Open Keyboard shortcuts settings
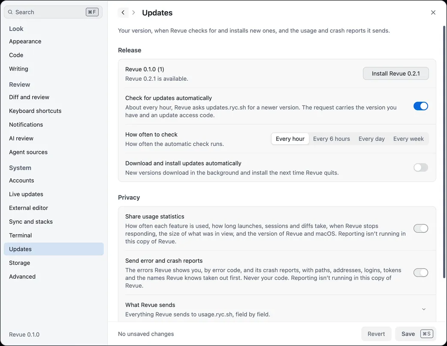Image resolution: width=447 pixels, height=346 pixels. [54, 111]
